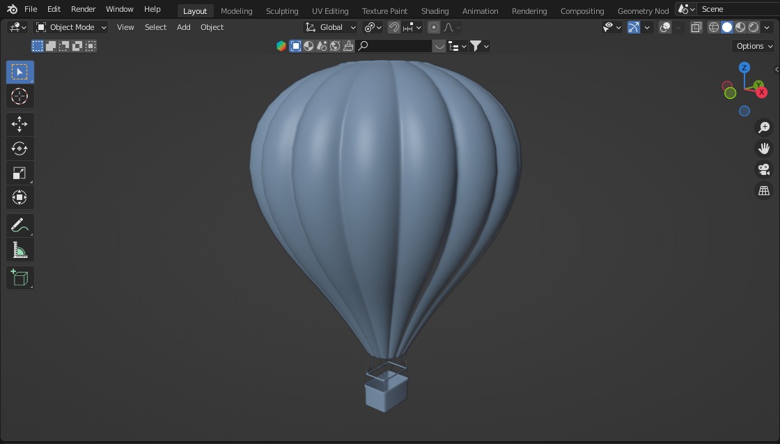This screenshot has width=780, height=444.
Task: Activate the combined Transform tool
Action: click(20, 197)
